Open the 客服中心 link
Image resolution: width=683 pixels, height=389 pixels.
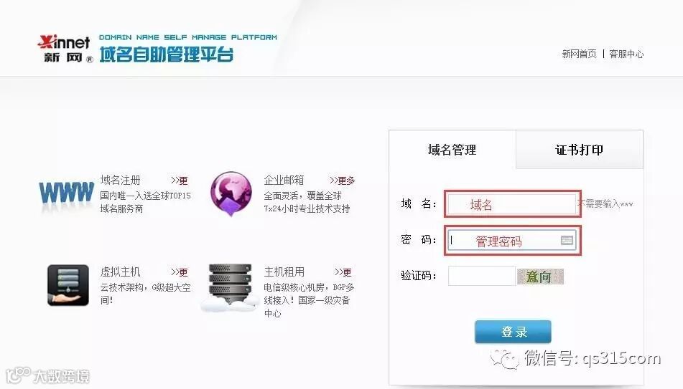point(626,54)
